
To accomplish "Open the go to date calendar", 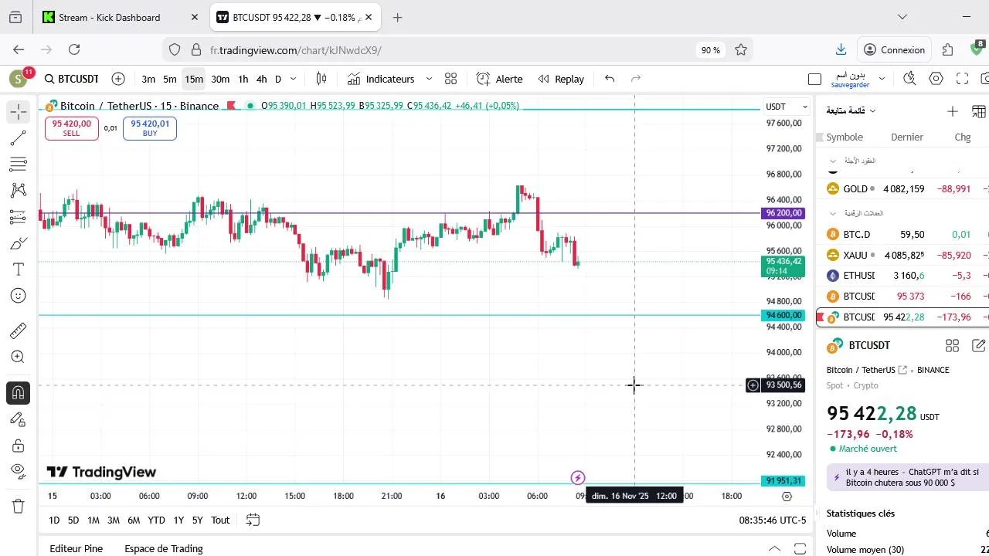I will coord(253,520).
